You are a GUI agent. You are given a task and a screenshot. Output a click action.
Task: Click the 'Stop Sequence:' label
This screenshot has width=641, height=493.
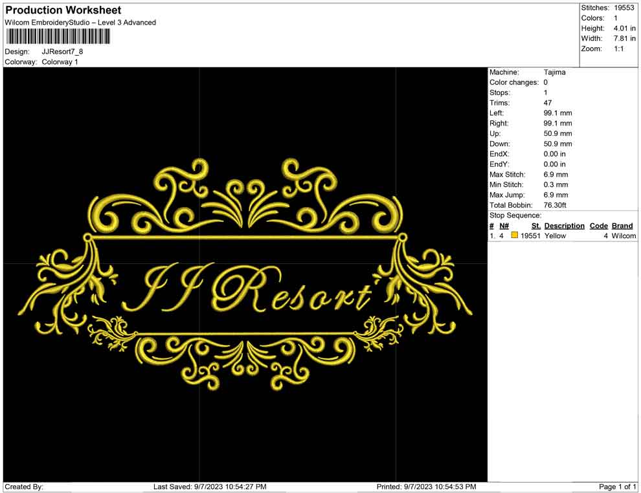click(x=515, y=215)
